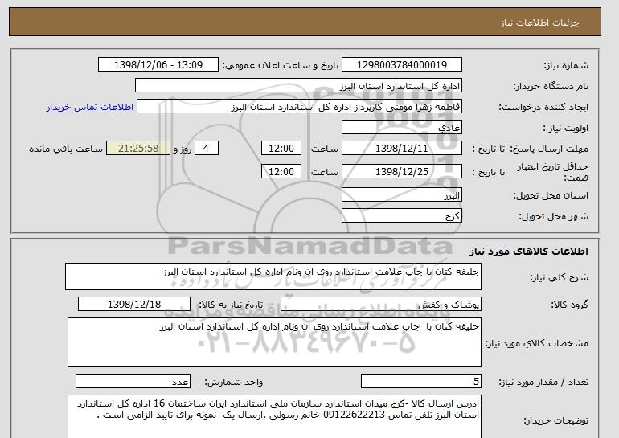The width and height of the screenshot is (619, 438).
Task: Click the label اولویت نیاز
Action: (x=566, y=128)
